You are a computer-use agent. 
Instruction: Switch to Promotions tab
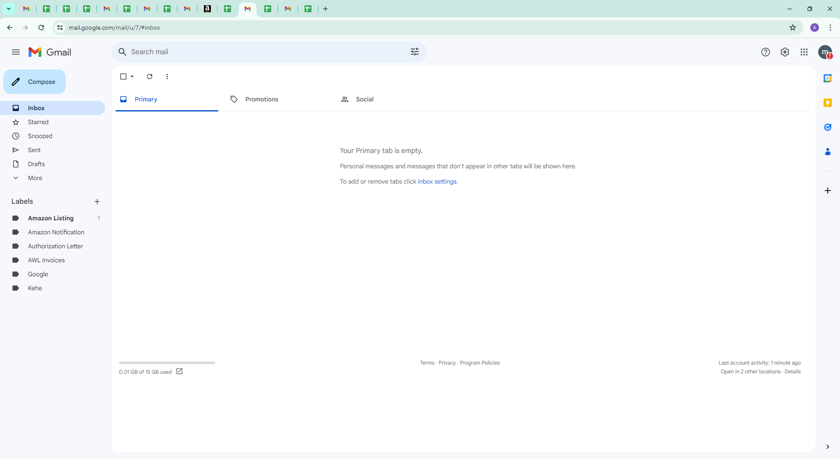277,99
